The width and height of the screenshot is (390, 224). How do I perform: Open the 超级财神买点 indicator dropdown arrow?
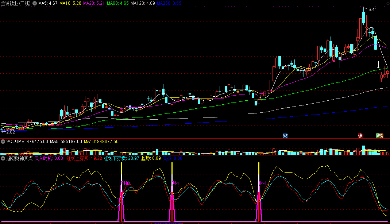pyautogui.click(x=3, y=158)
